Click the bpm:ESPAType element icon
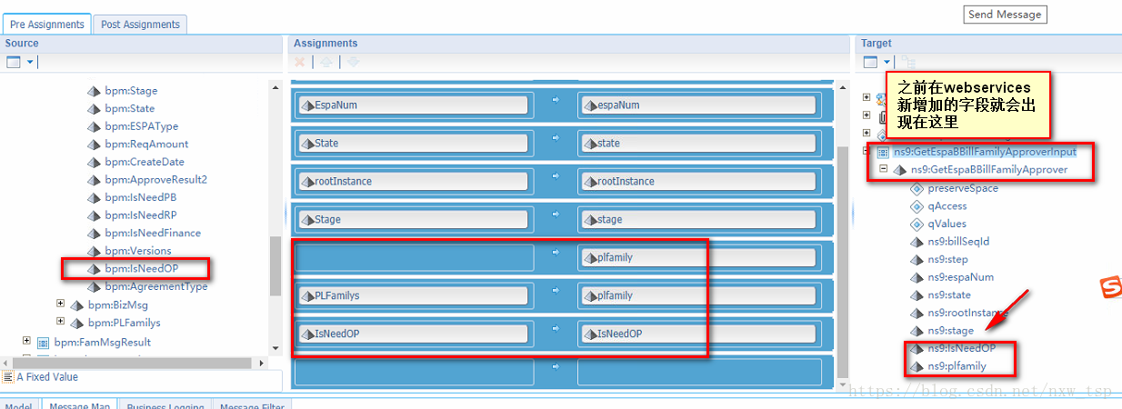Viewport: 1122px width, 409px height. pyautogui.click(x=94, y=126)
